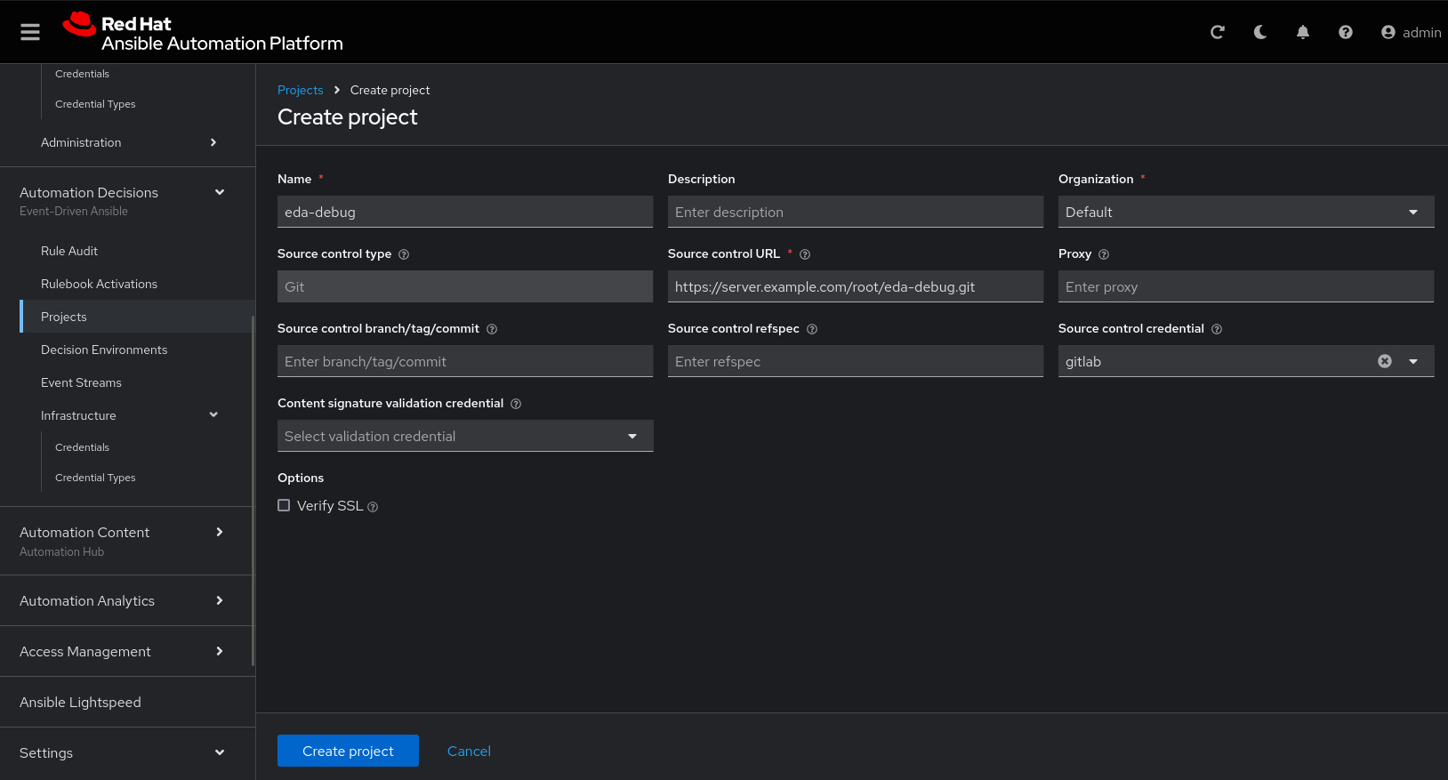Expand the Administration section
Screen dimensions: 1448x780
pos(128,142)
